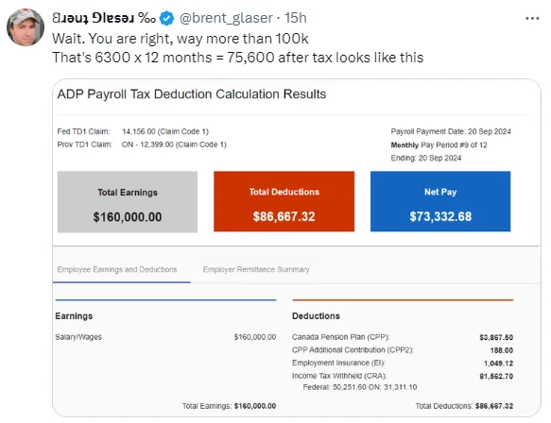The image size is (551, 423).
Task: Click the Payroll Payment Date text
Action: tap(451, 131)
